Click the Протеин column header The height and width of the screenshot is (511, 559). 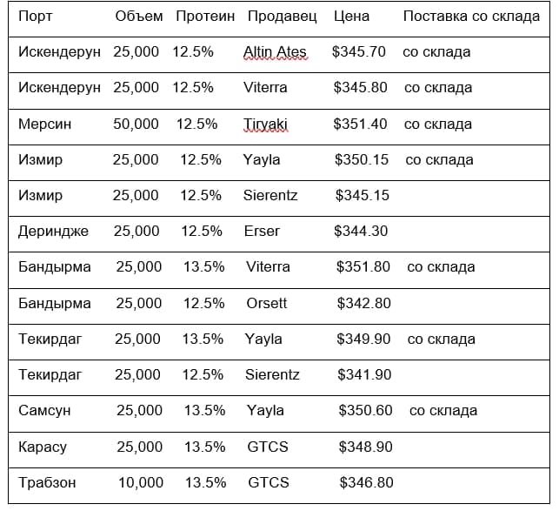click(x=205, y=17)
